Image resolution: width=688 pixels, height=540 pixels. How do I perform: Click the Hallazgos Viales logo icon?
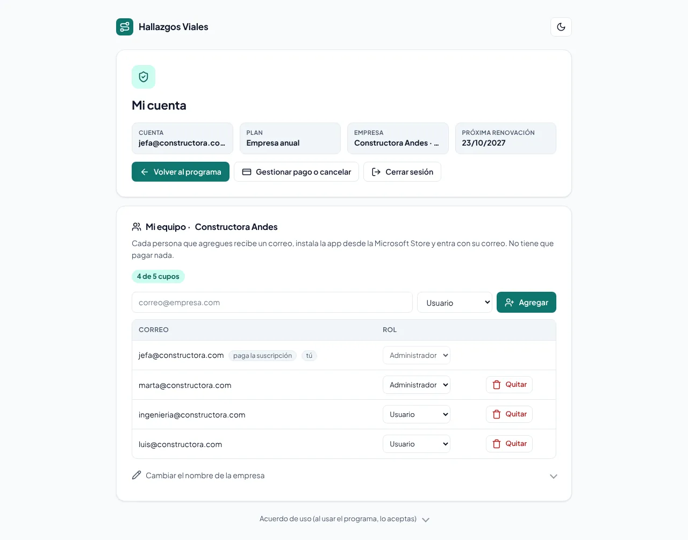pos(125,27)
